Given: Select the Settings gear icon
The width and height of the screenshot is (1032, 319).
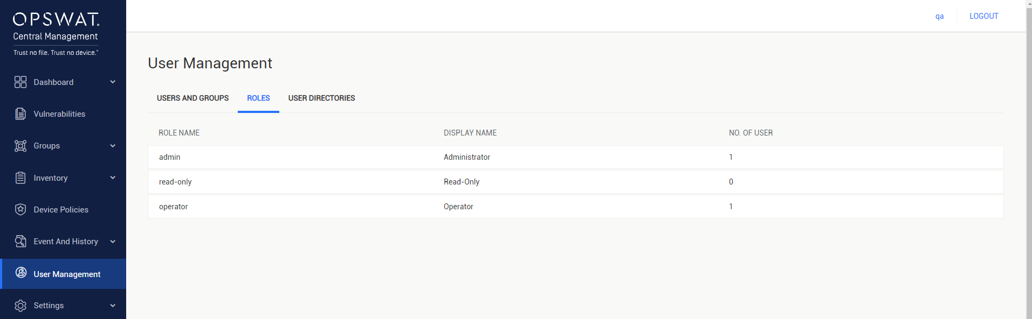Looking at the screenshot, I should tap(20, 306).
